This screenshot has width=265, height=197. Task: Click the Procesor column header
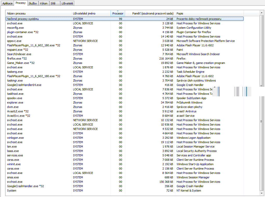click(118, 13)
